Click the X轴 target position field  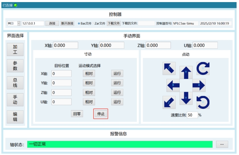click(61, 74)
